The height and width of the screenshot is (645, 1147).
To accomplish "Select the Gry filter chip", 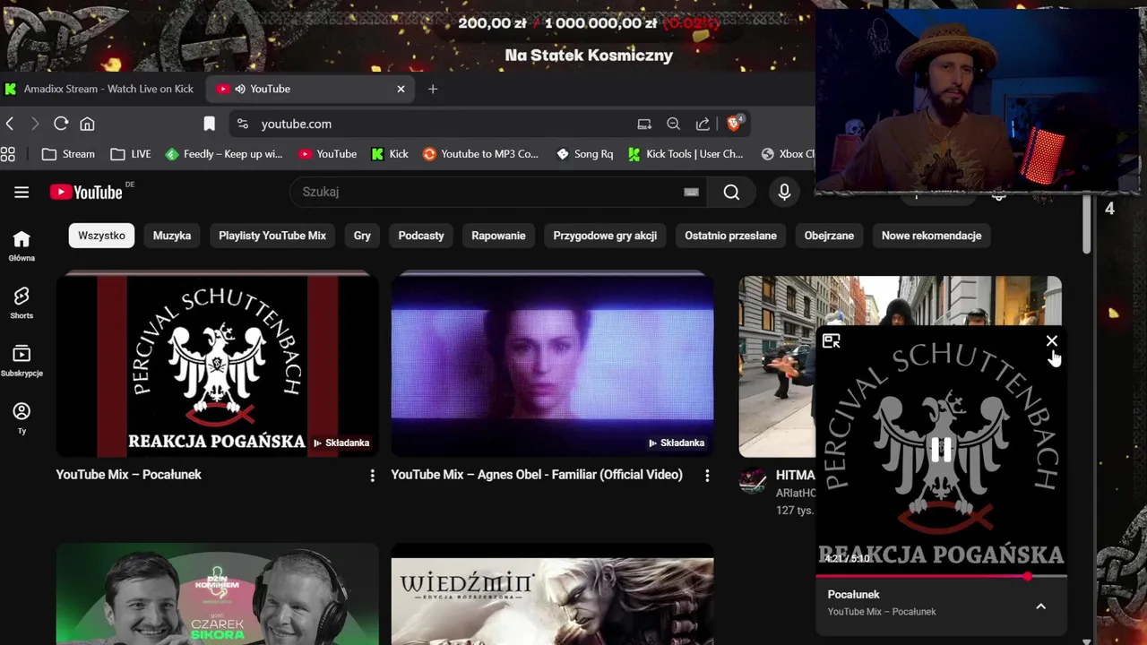I will [x=362, y=236].
